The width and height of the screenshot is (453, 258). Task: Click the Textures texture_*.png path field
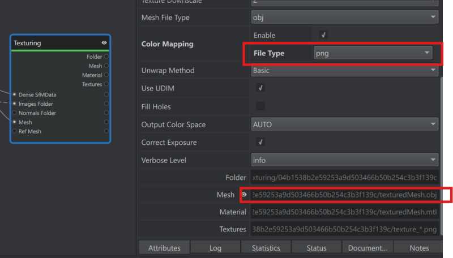point(345,229)
